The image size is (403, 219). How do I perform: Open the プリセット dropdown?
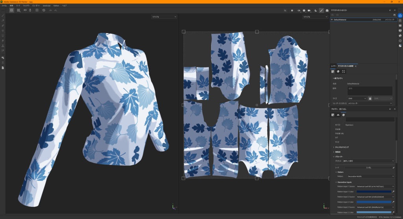coord(368,161)
